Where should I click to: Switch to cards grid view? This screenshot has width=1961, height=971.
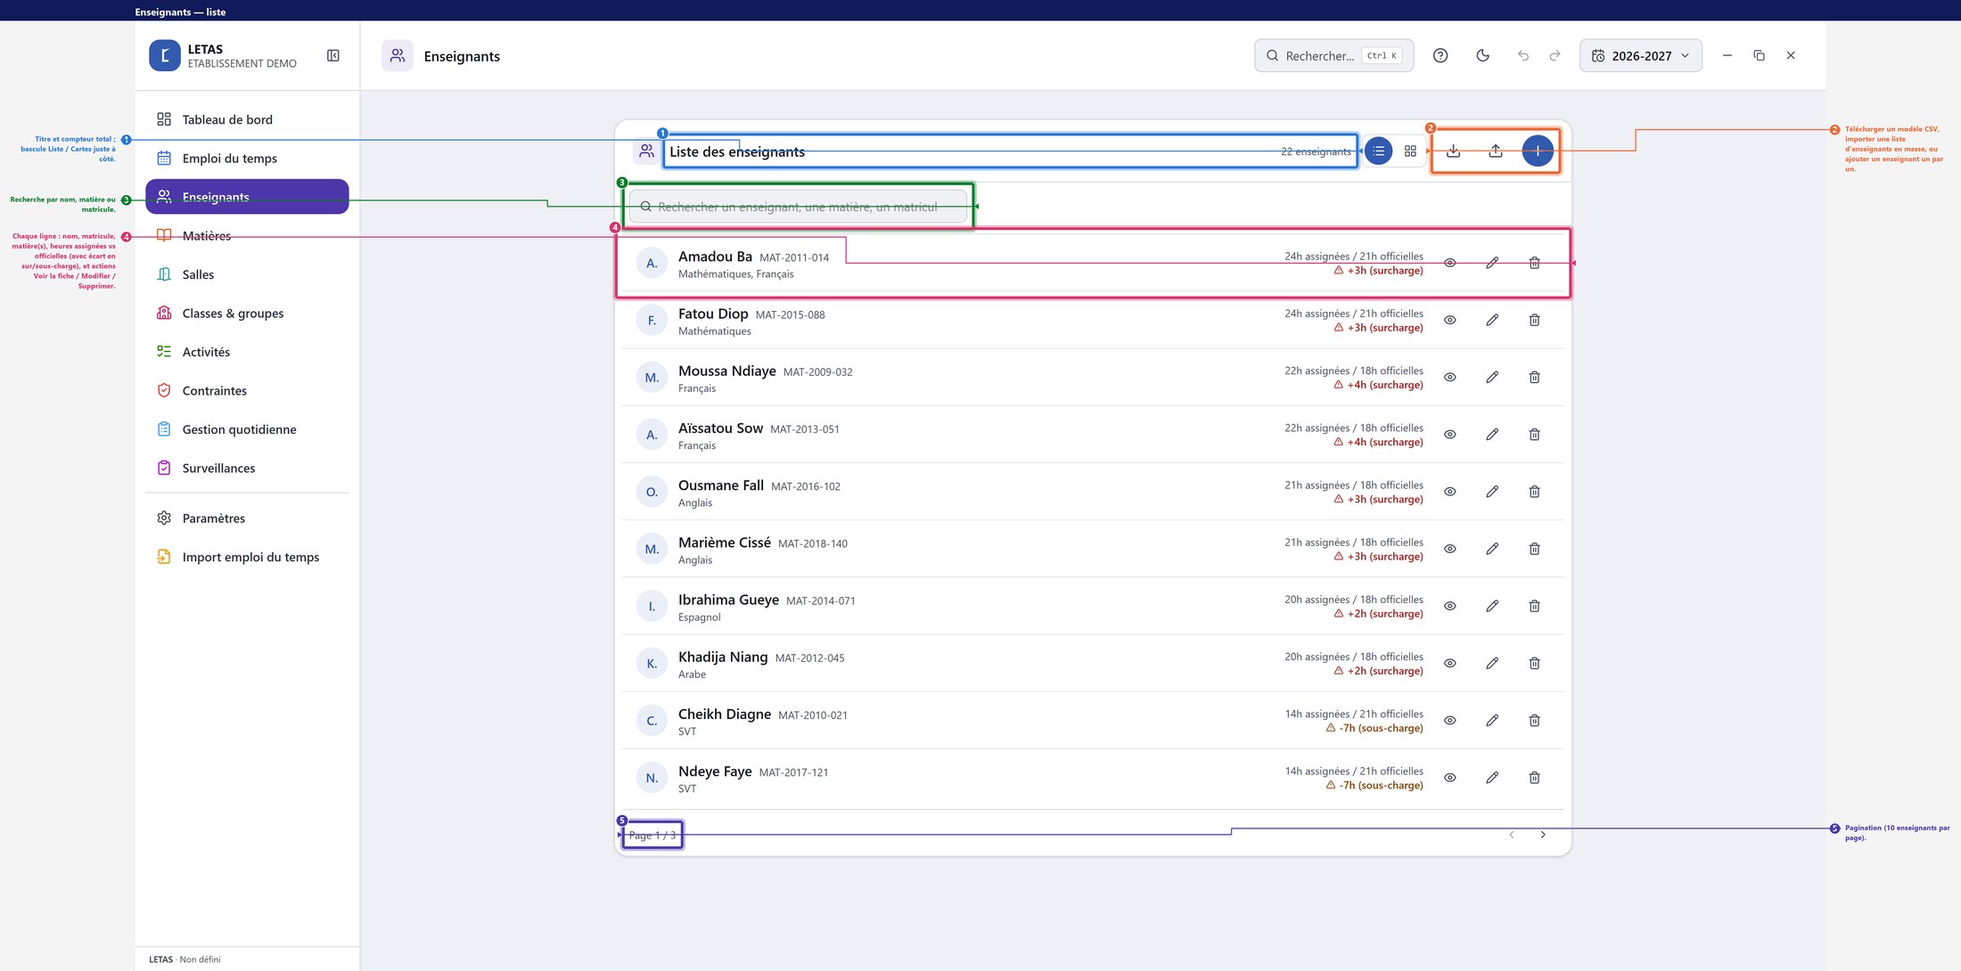point(1410,151)
